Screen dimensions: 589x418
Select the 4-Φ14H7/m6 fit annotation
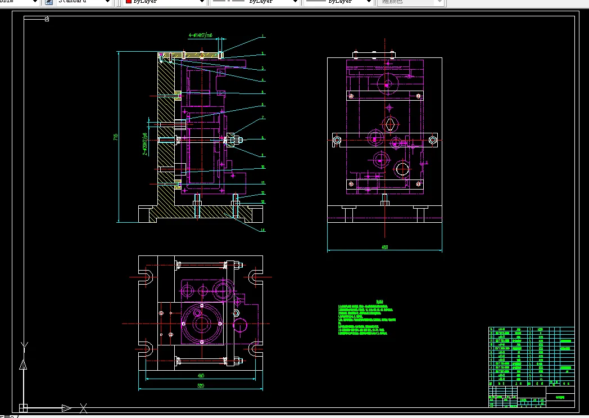tap(200, 35)
